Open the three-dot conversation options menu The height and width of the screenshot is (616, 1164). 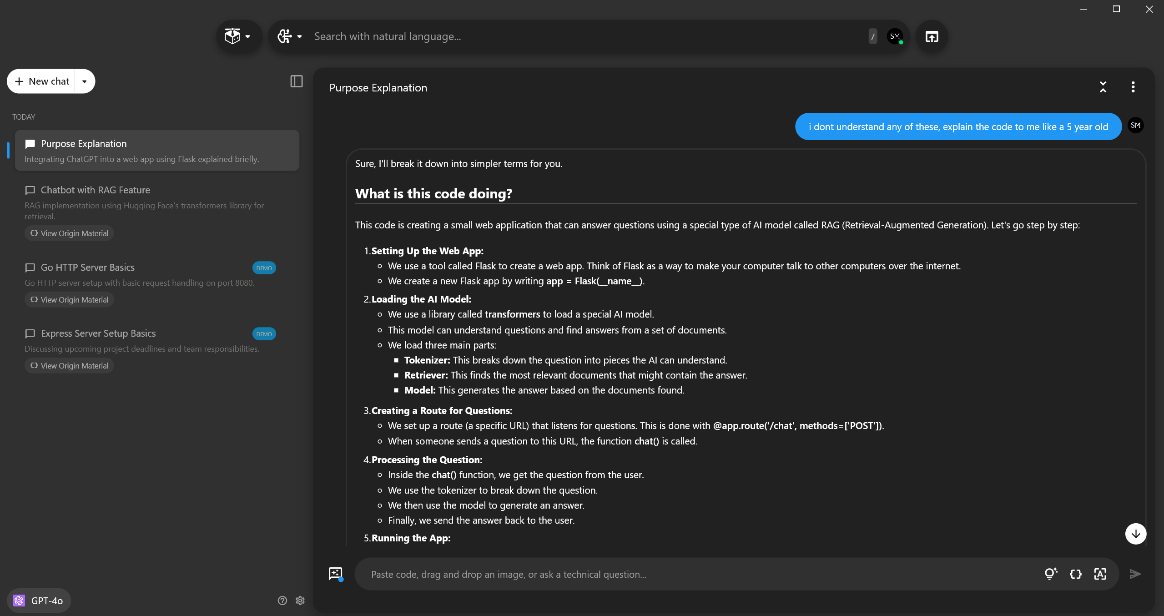(1133, 87)
